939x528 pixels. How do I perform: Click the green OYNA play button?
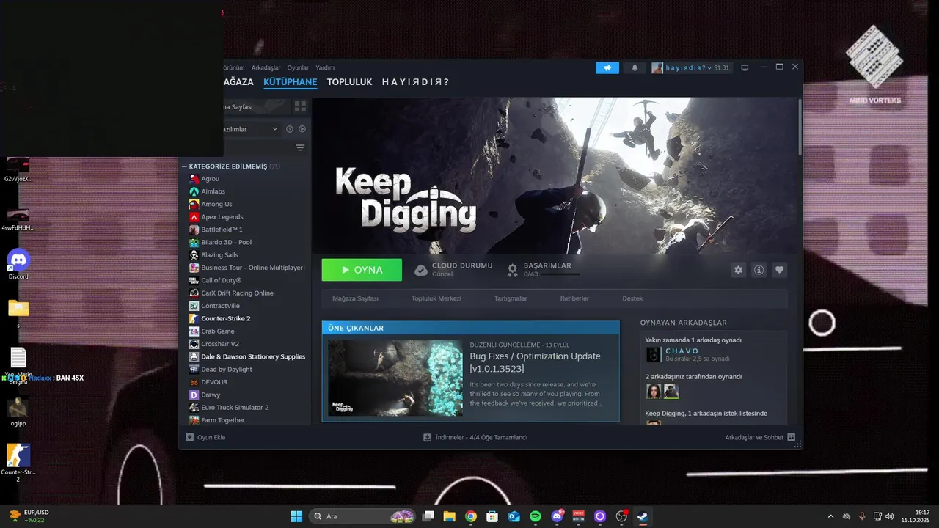click(362, 270)
